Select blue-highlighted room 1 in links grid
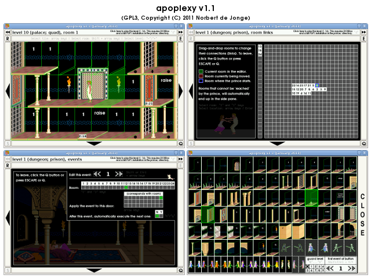The image size is (371, 278). (x=317, y=85)
